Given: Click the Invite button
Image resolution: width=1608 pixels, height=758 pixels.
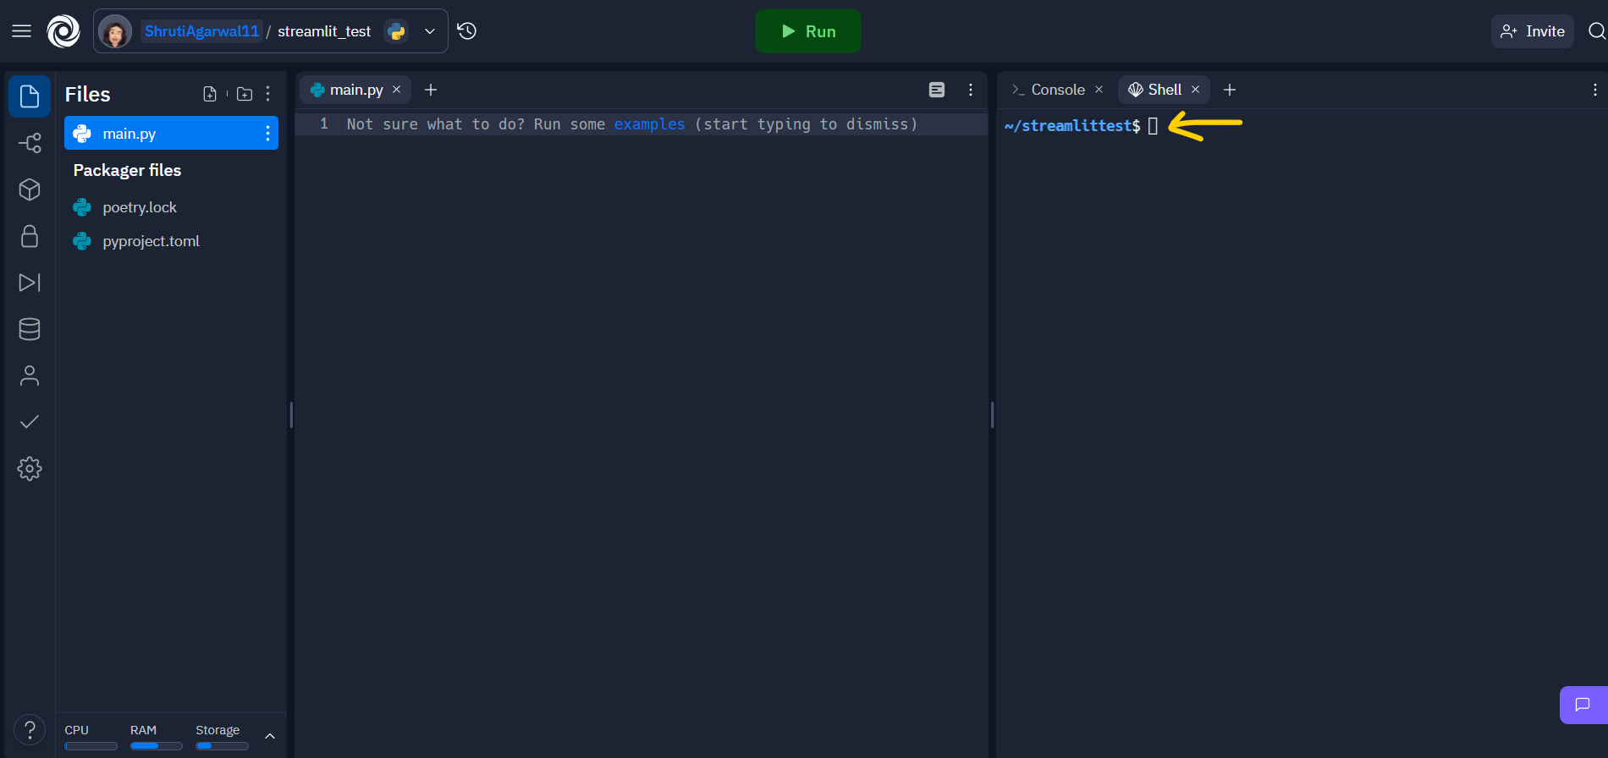Looking at the screenshot, I should point(1532,31).
